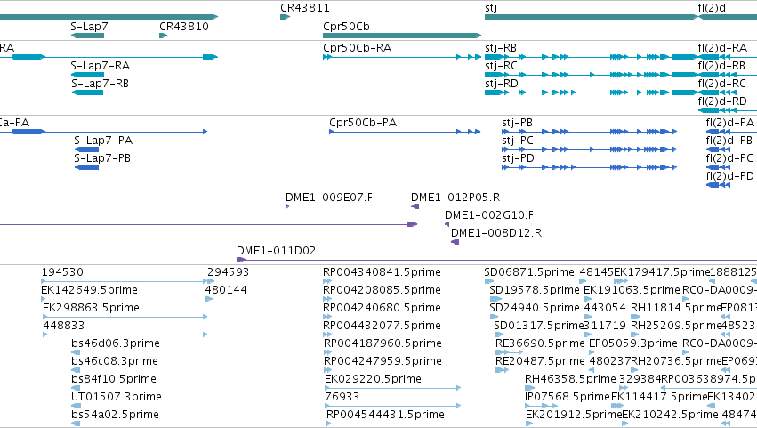Select the DME1-008D12.R feature label

tap(496, 233)
